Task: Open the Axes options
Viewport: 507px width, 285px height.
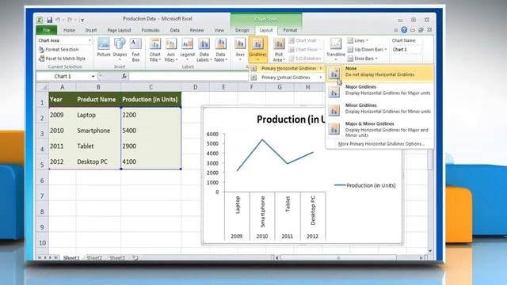Action: point(240,49)
